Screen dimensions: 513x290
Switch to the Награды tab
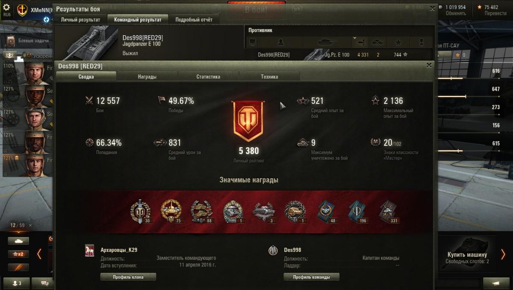(x=147, y=77)
